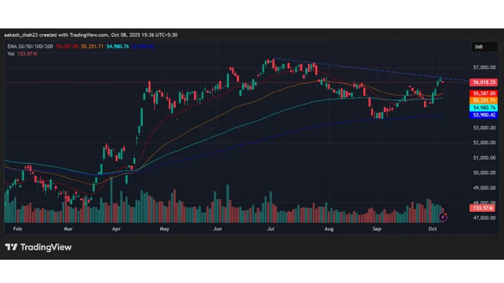Click the TradingView logo at bottom left
The image size is (504, 283).
[x=38, y=247]
